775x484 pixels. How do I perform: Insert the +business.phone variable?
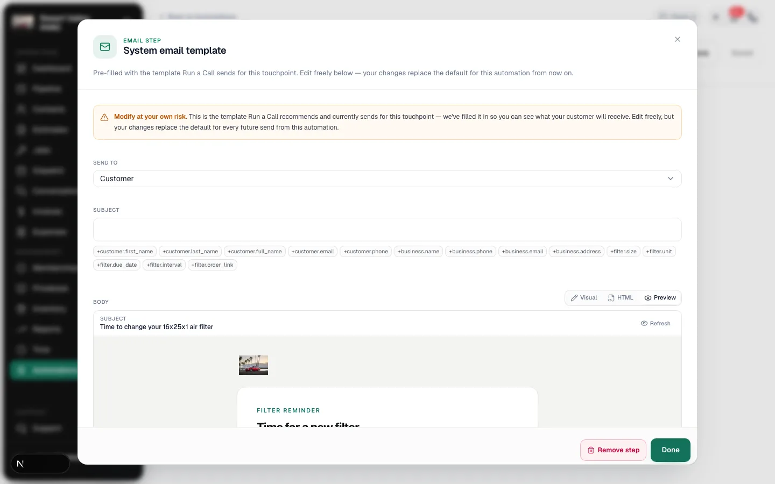click(471, 251)
